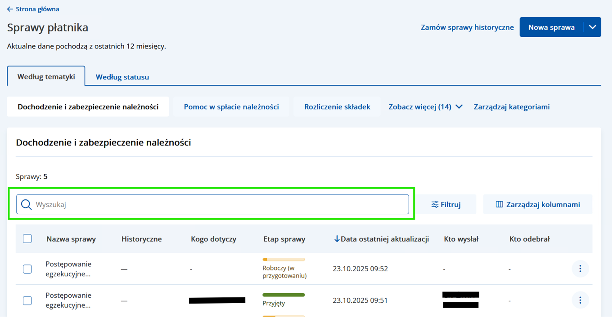Check the box for the Roboczy case row
613x318 pixels.
click(x=27, y=269)
